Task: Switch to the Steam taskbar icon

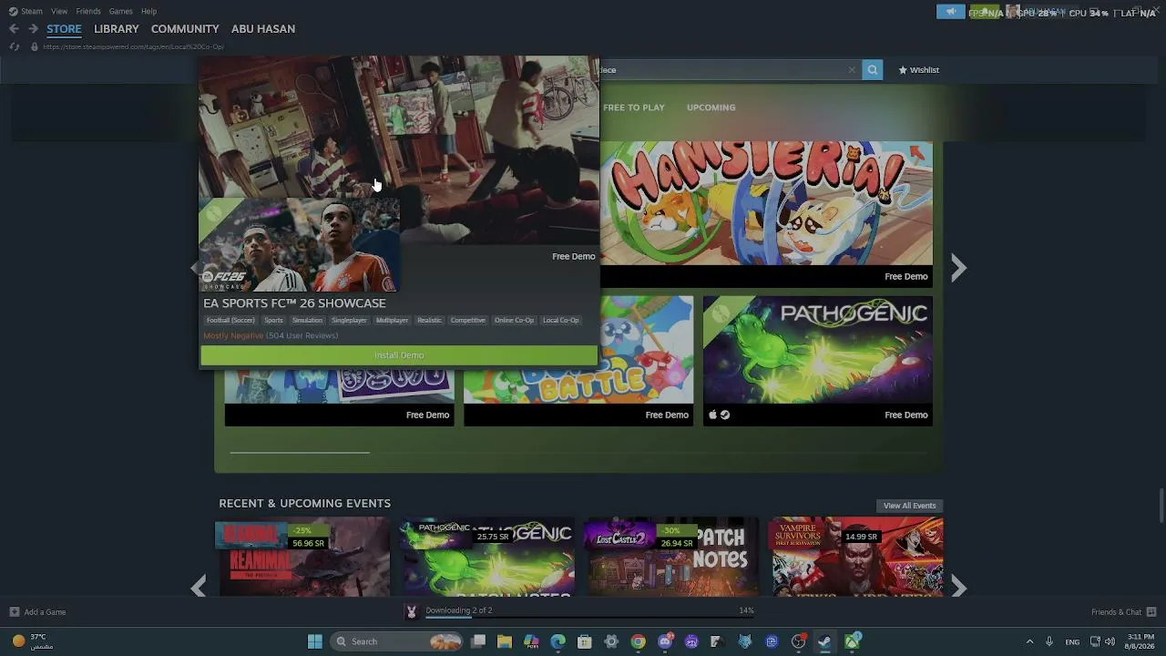Action: pos(824,641)
